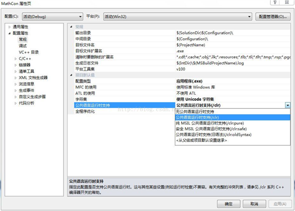Open the 配置(C) Debug dropdown
The height and width of the screenshot is (211, 295).
[x=52, y=16]
